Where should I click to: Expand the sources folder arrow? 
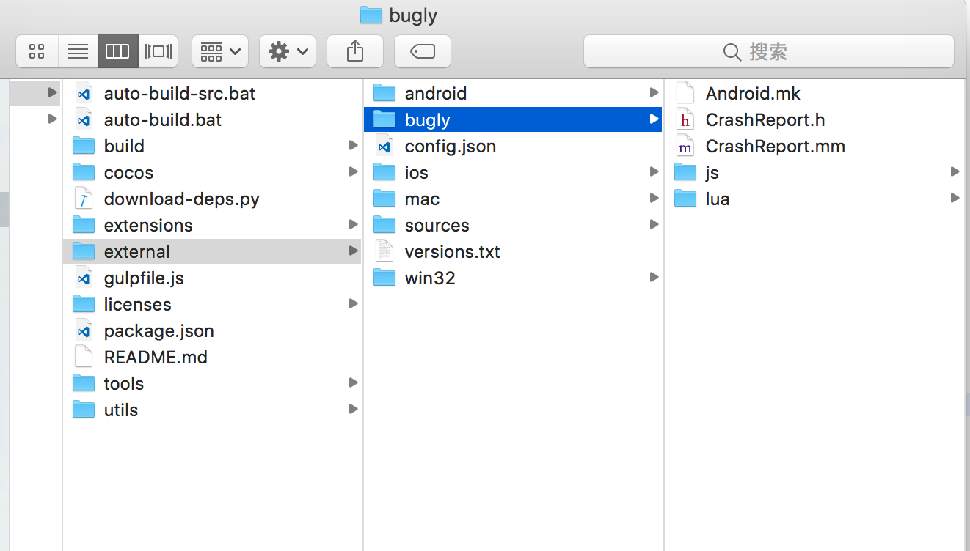654,225
